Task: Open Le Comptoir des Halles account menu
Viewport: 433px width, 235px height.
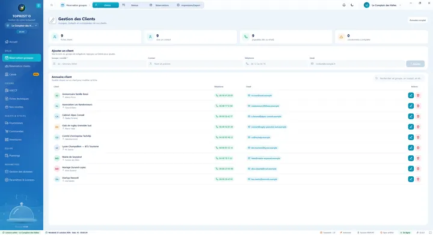Action: click(x=383, y=5)
